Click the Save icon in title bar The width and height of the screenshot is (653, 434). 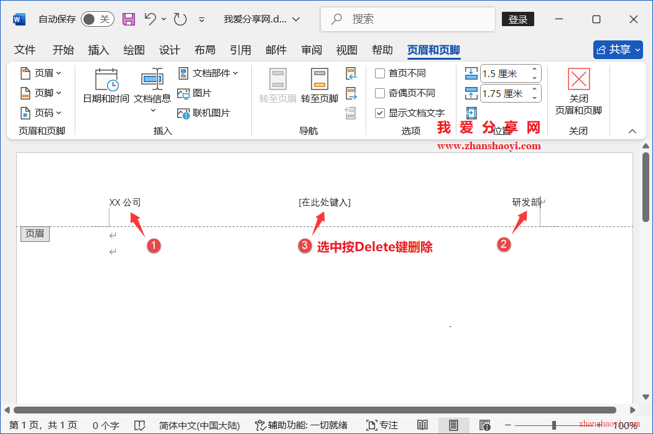tap(129, 19)
